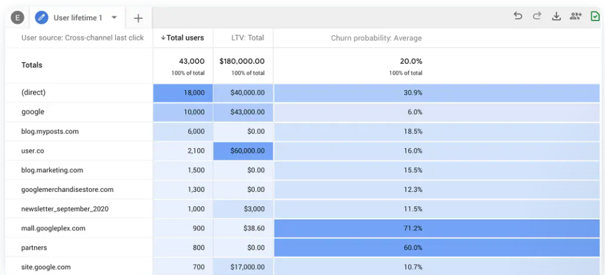This screenshot has height=275, width=605.
Task: Expand the User lifetime 1 tab dropdown arrow
Action: 114,17
